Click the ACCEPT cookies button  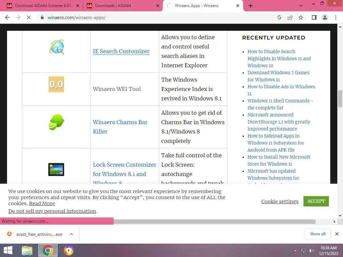tap(316, 201)
